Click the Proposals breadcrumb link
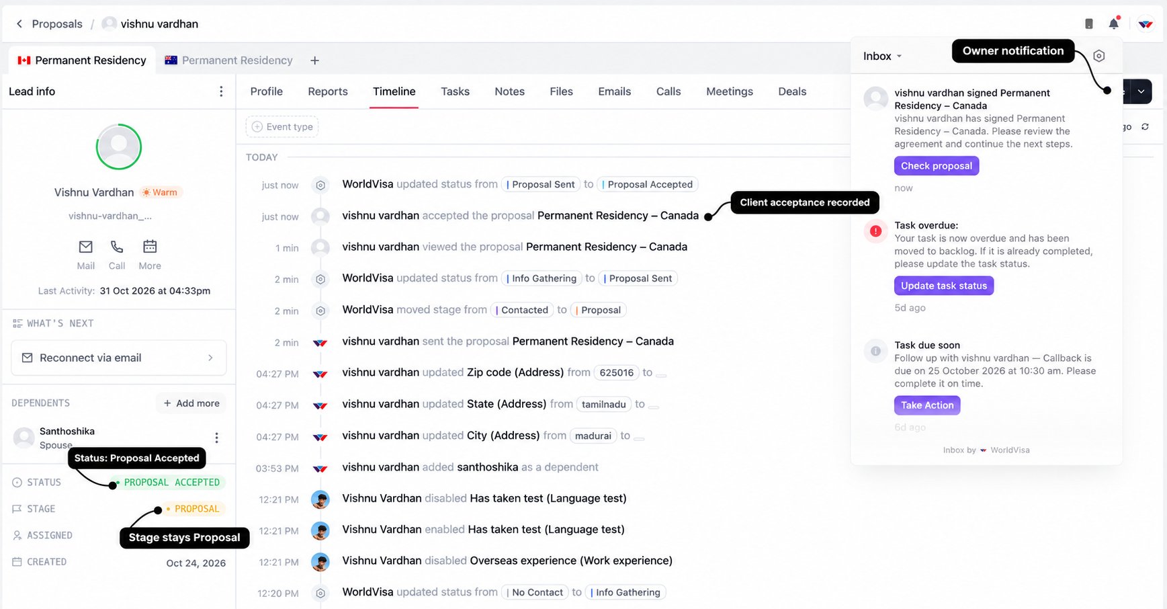The width and height of the screenshot is (1167, 609). click(x=57, y=24)
